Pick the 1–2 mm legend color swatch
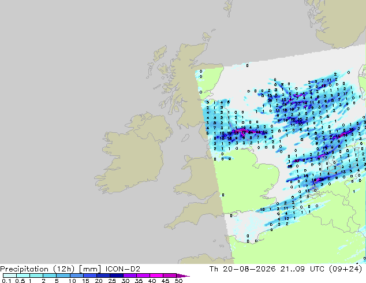 [x=36, y=275]
